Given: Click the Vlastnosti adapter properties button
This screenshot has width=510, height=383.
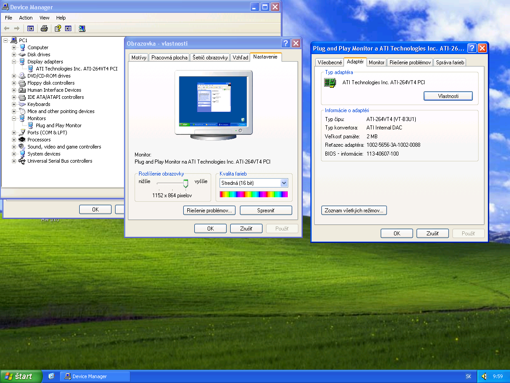Looking at the screenshot, I should pyautogui.click(x=448, y=96).
